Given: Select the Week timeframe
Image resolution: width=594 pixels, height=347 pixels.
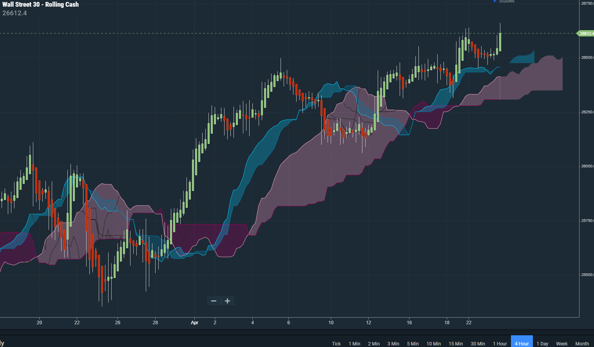Looking at the screenshot, I should pyautogui.click(x=562, y=343).
